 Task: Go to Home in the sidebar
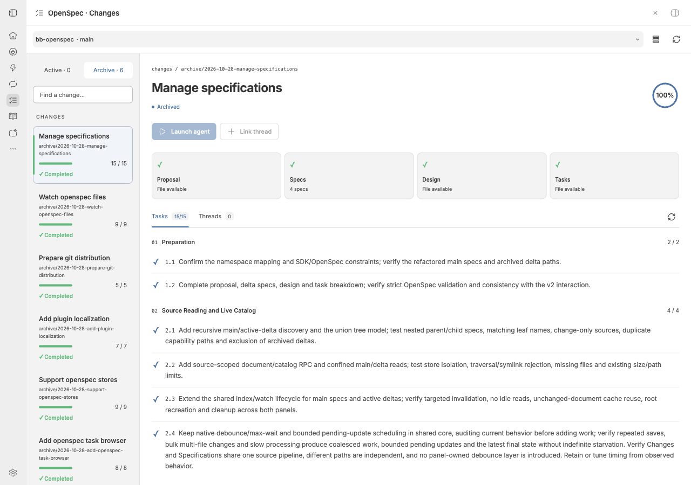[x=13, y=36]
